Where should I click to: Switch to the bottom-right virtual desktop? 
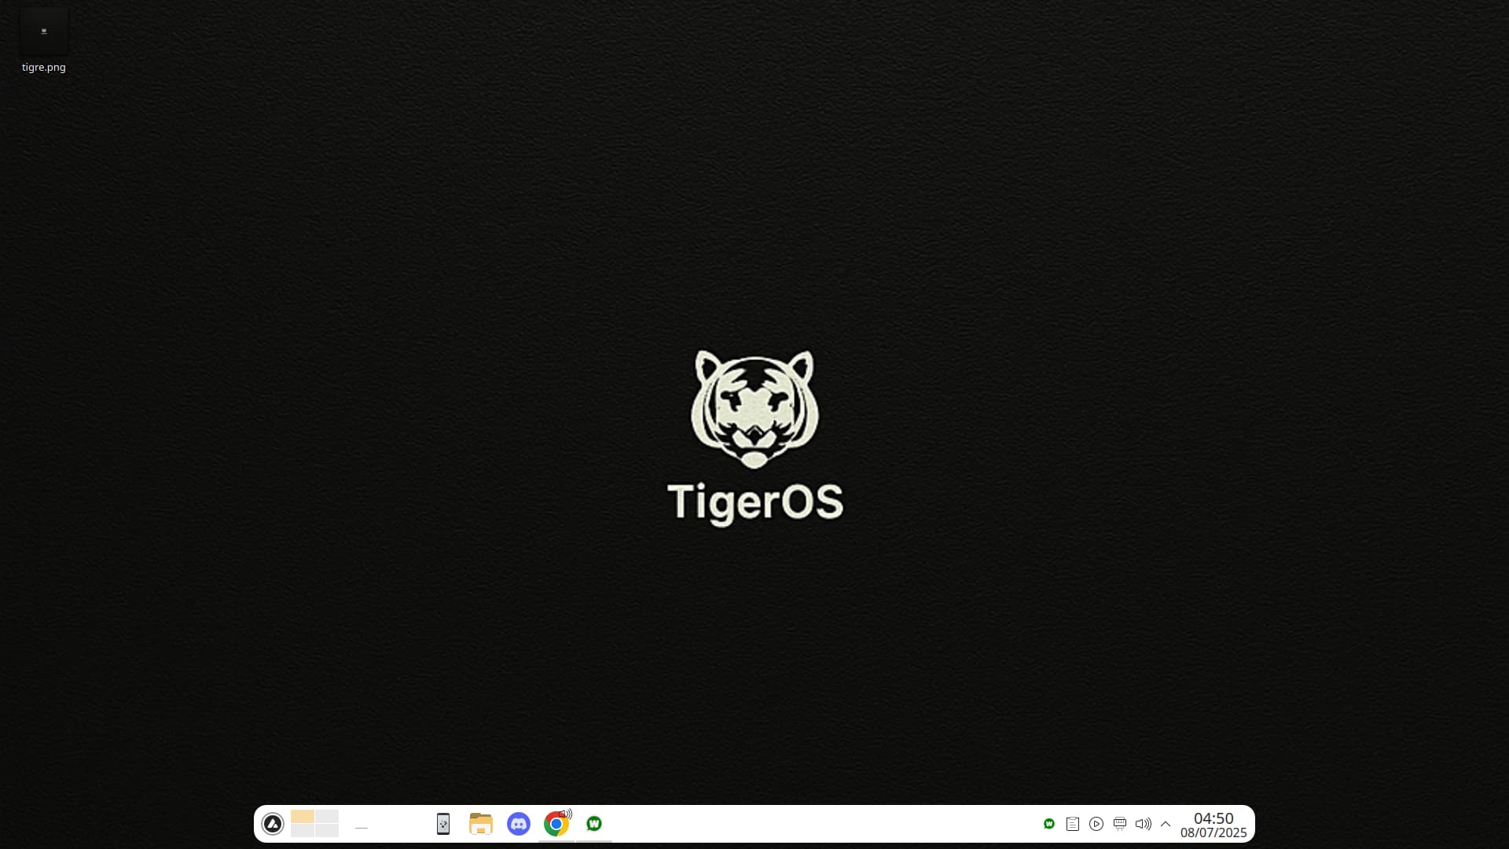click(327, 830)
